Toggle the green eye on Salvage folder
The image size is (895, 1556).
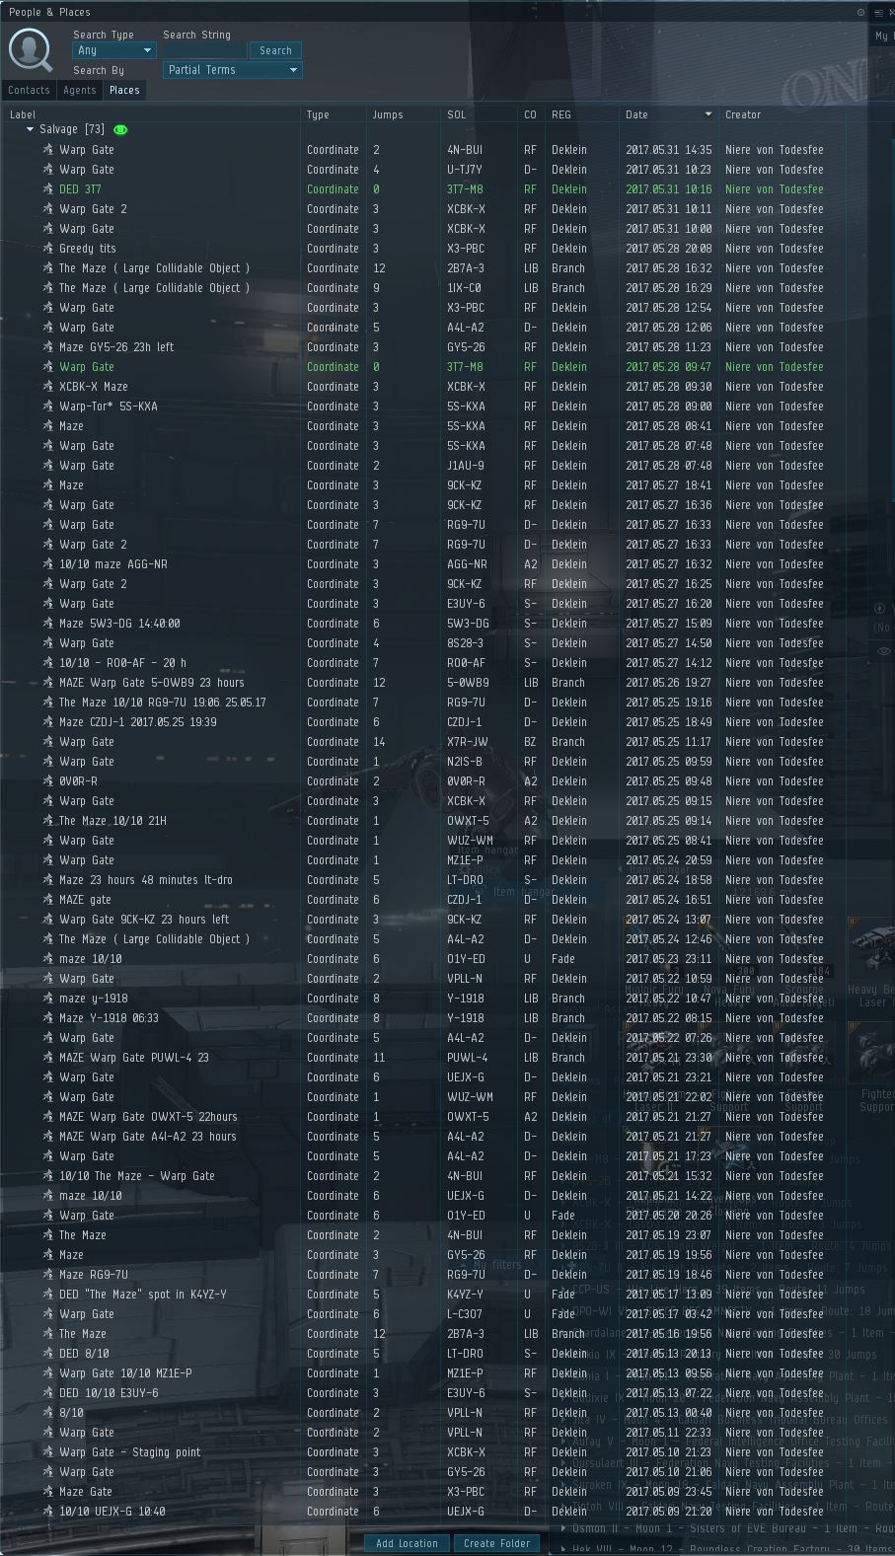click(120, 130)
